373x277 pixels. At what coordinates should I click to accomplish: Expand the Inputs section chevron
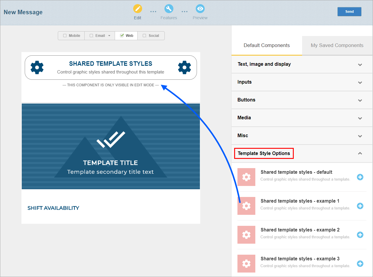[360, 82]
